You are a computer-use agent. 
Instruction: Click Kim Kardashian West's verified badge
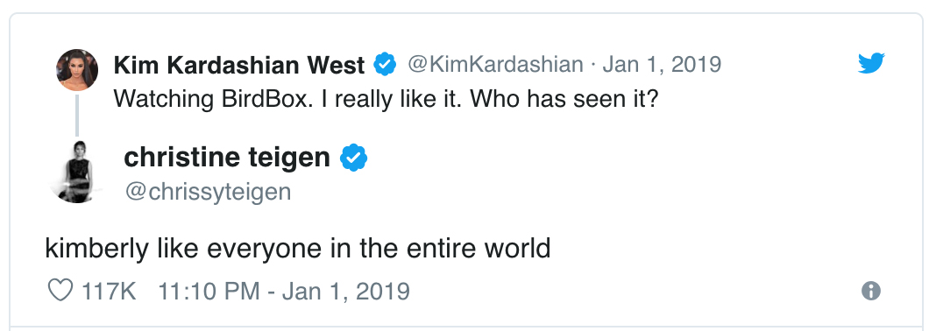[385, 65]
